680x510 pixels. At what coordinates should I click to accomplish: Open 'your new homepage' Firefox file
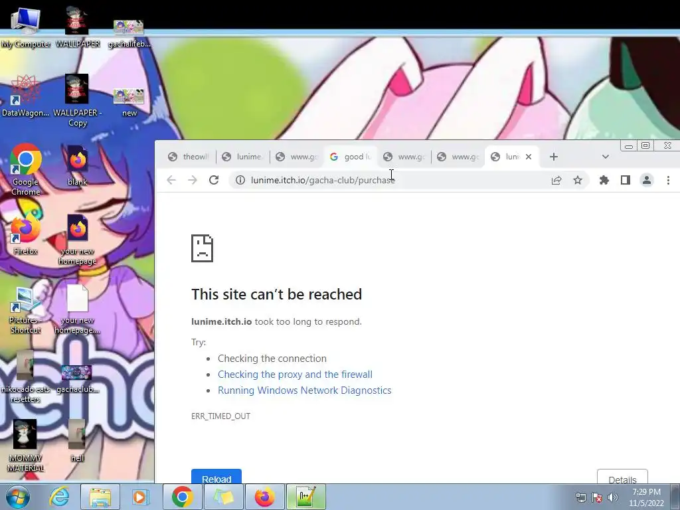[x=77, y=239]
